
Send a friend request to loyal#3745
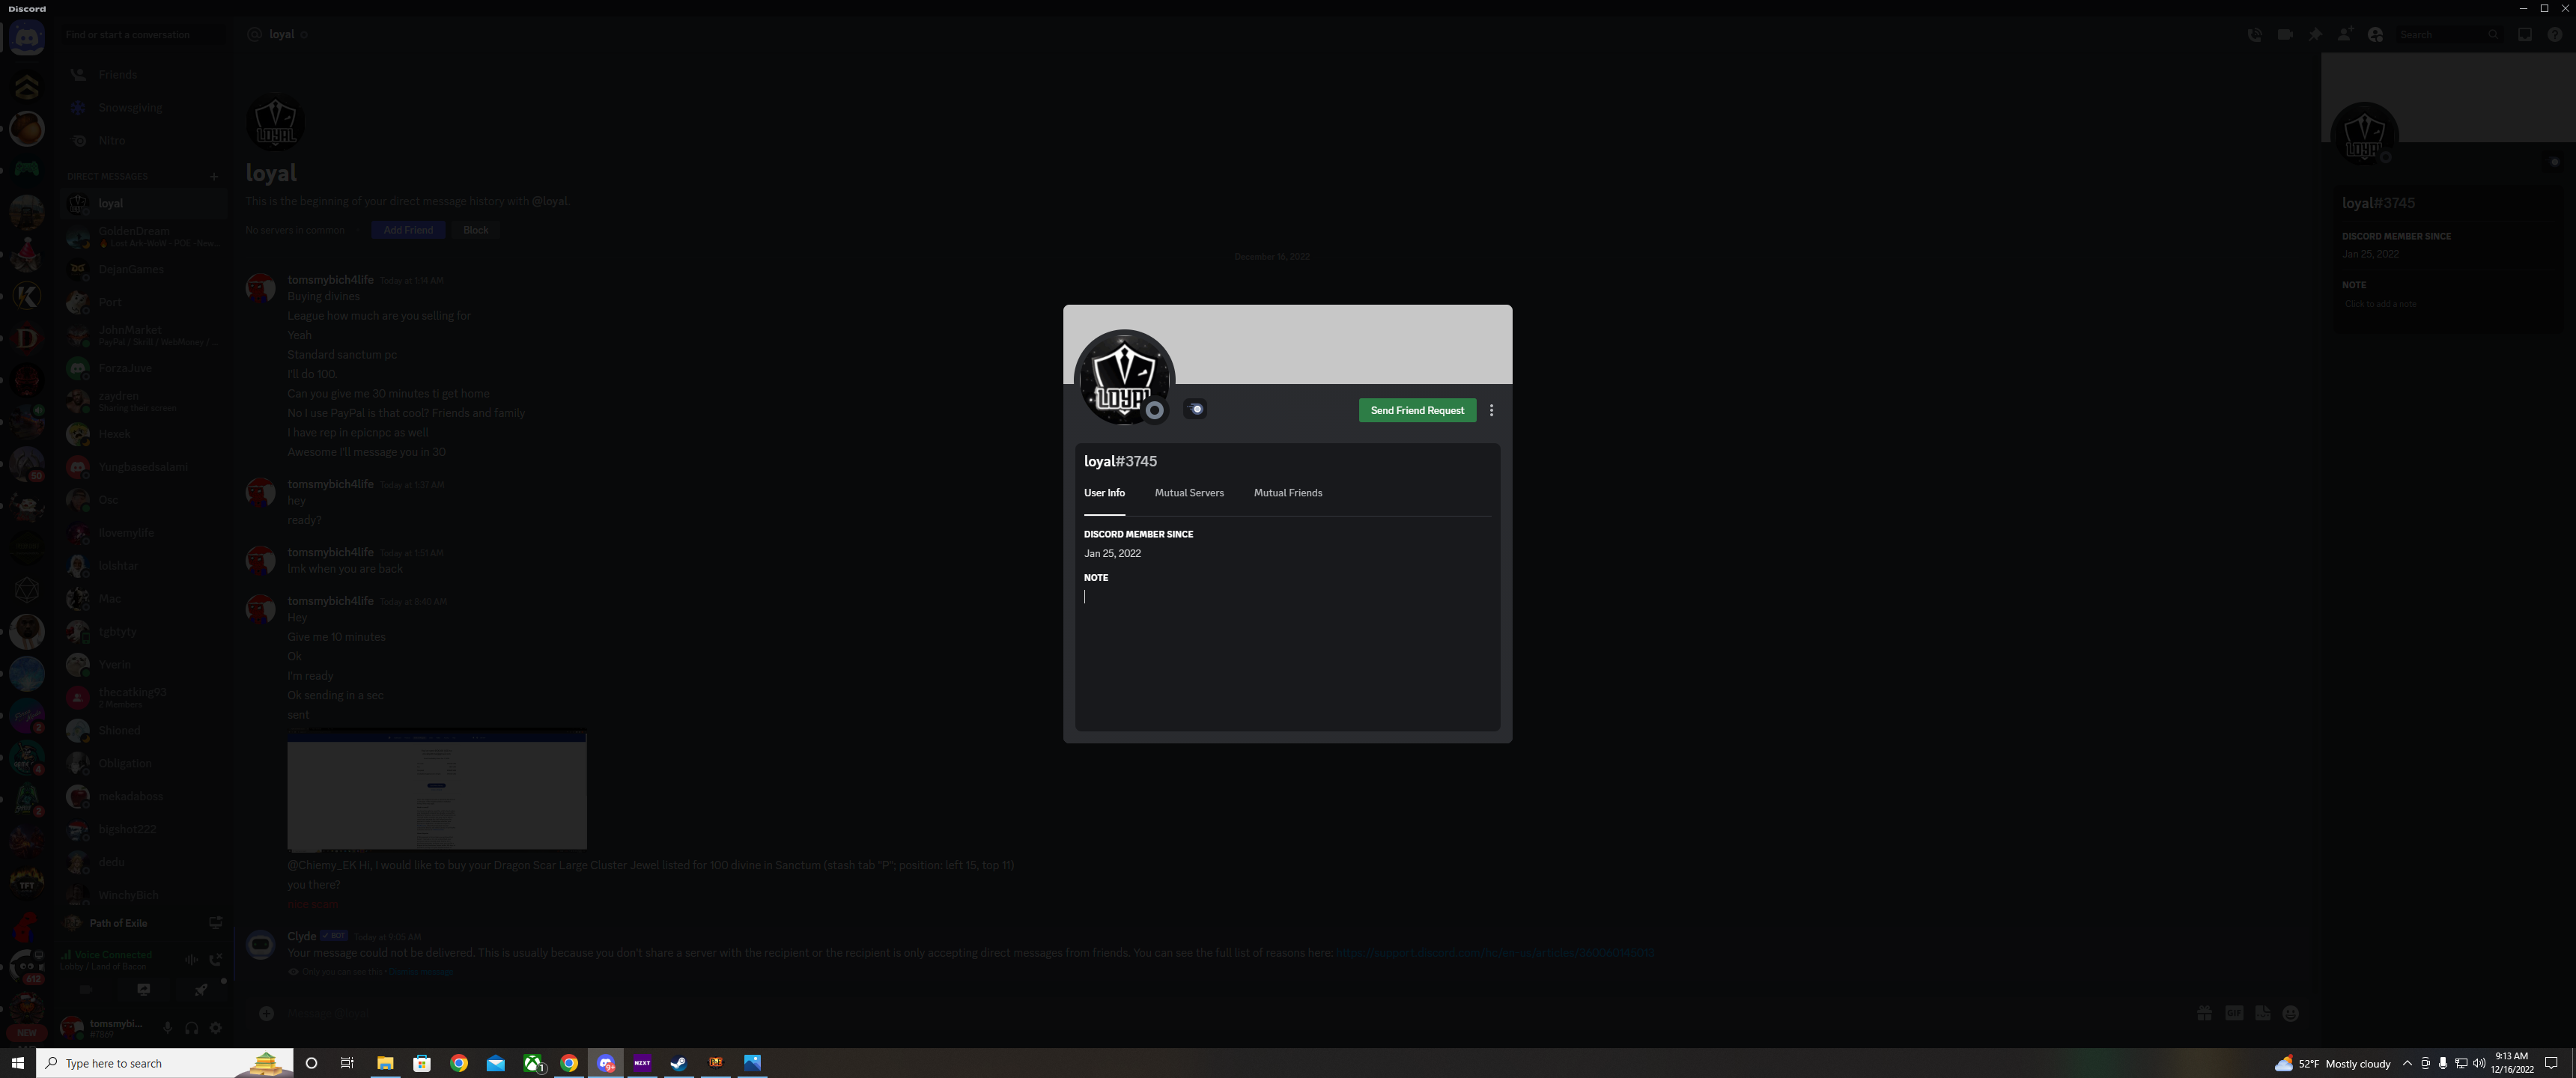click(1417, 410)
